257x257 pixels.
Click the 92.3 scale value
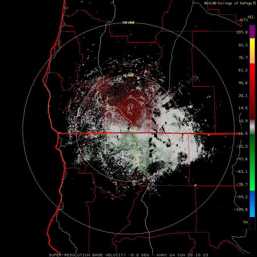click(x=243, y=45)
